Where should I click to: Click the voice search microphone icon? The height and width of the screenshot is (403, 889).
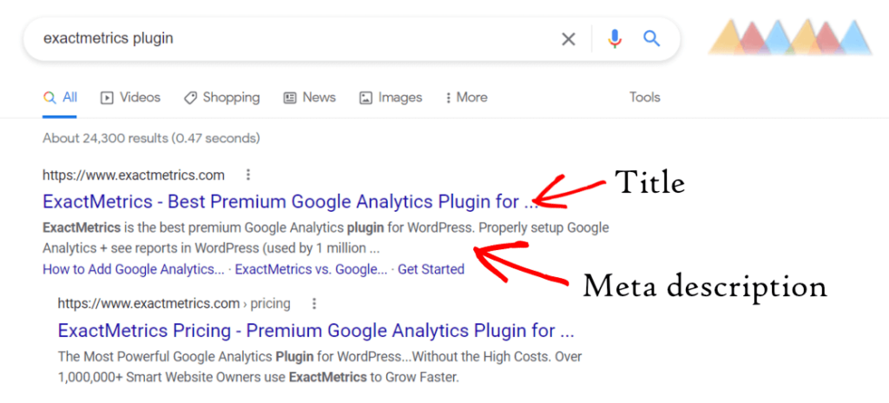tap(615, 39)
